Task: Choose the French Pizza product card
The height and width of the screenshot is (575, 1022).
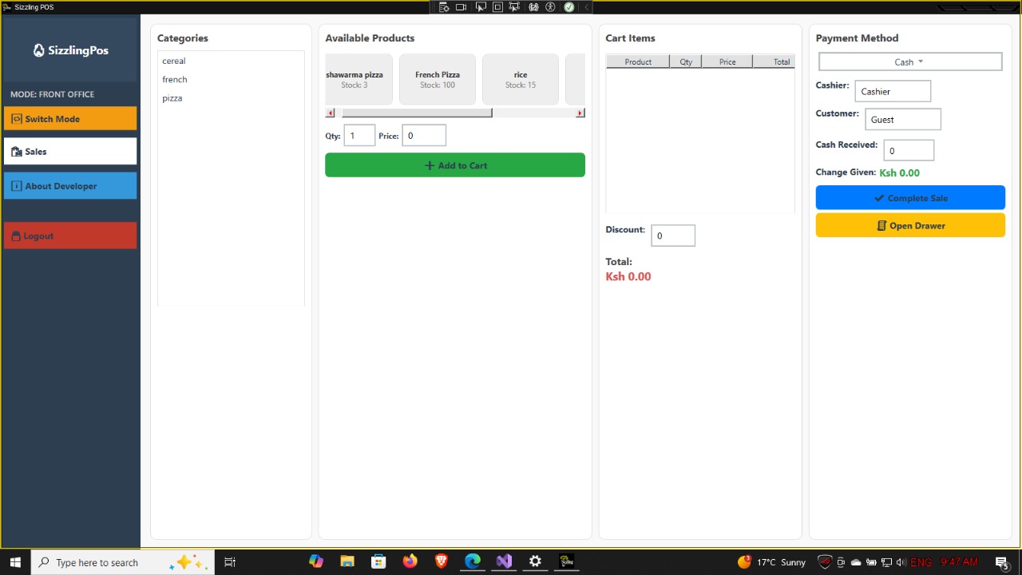Action: tap(438, 79)
